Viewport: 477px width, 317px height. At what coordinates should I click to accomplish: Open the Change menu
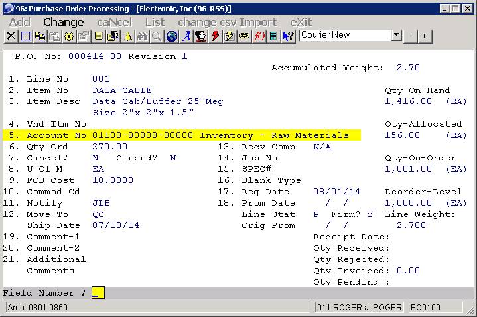[63, 22]
